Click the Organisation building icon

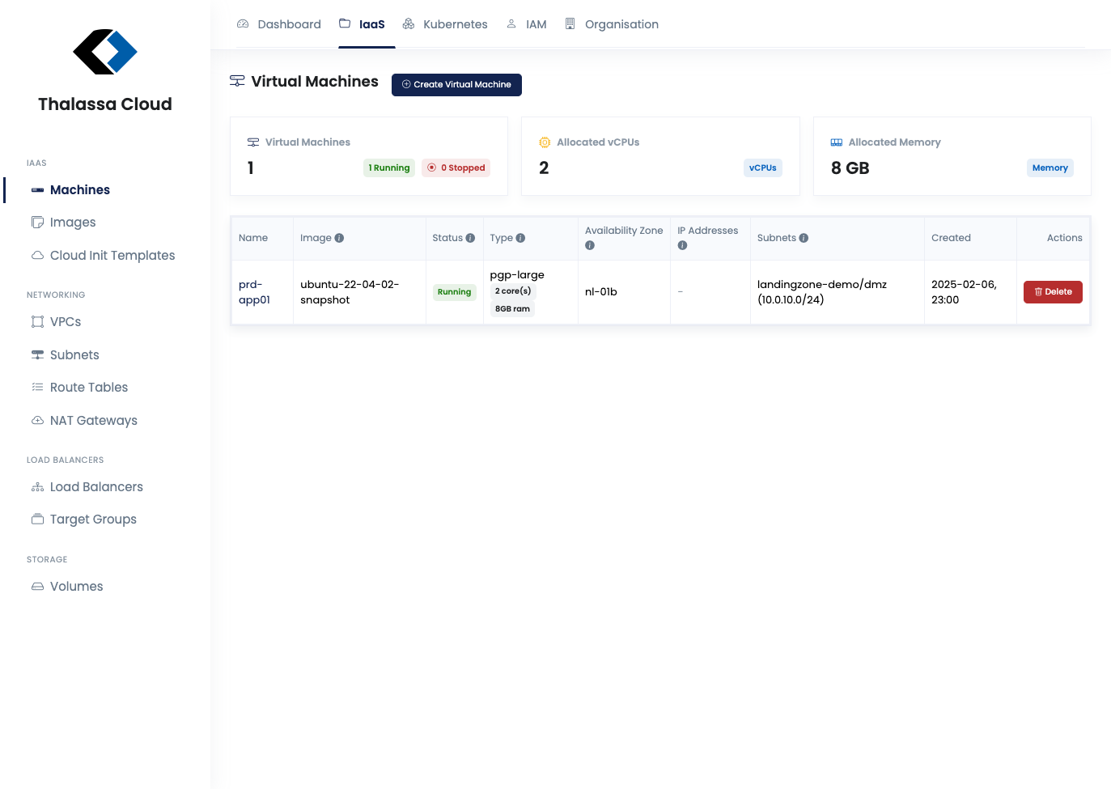coord(570,24)
